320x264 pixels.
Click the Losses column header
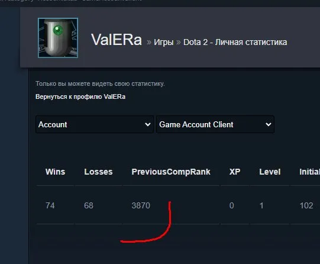98,172
